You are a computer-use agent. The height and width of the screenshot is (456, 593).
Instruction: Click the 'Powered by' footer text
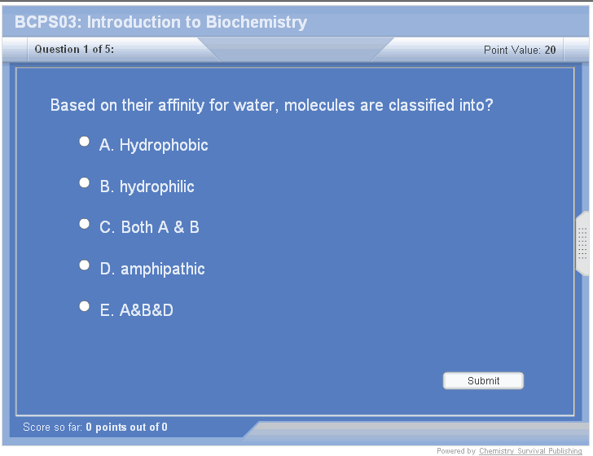point(456,451)
